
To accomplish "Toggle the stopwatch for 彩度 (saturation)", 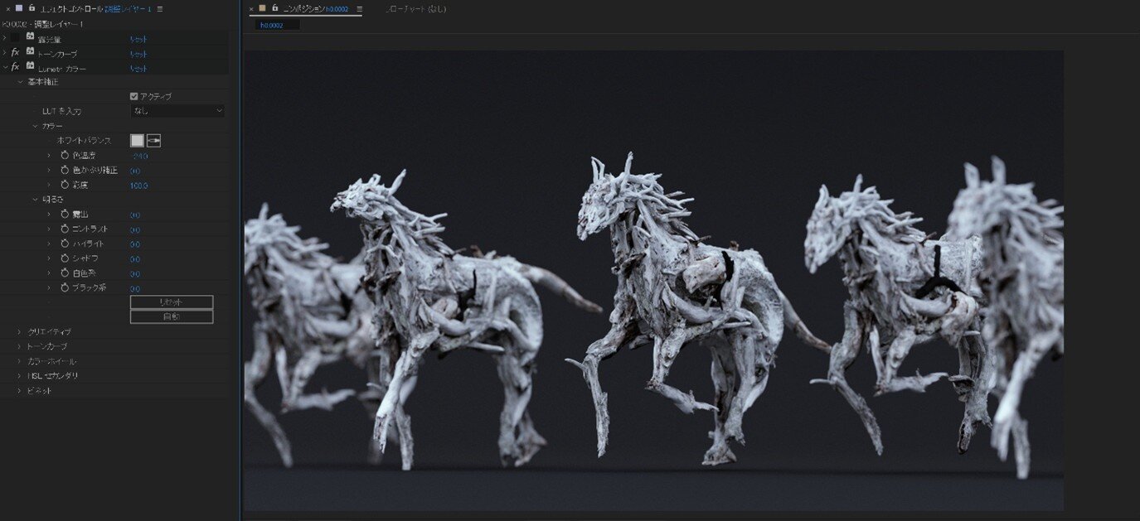I will point(65,185).
